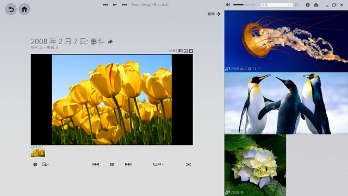Open the penguins event tile
348x196 pixels.
(x=286, y=103)
